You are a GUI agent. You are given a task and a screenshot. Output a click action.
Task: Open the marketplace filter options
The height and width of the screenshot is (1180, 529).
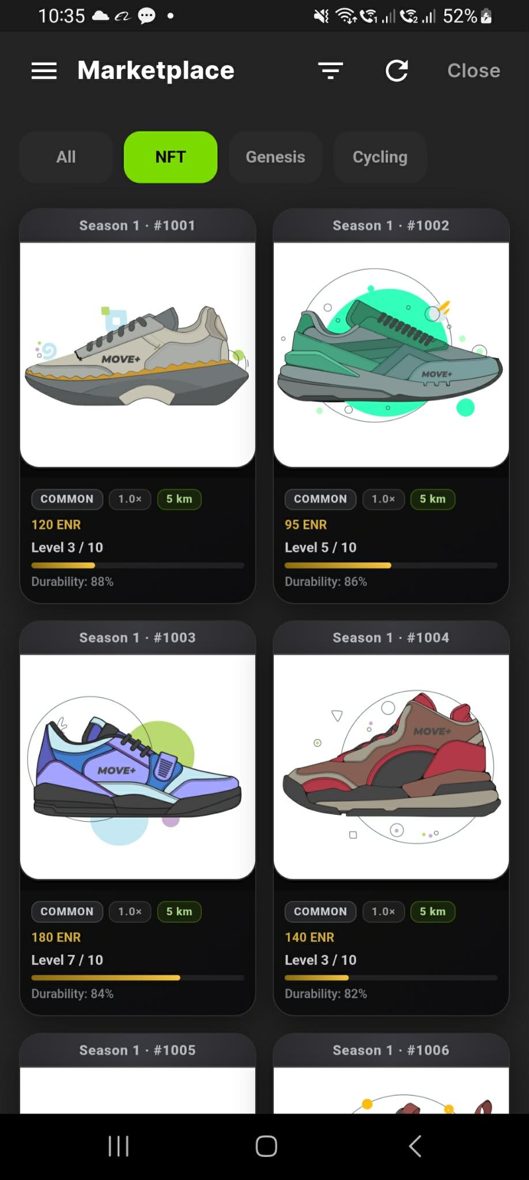pos(331,71)
